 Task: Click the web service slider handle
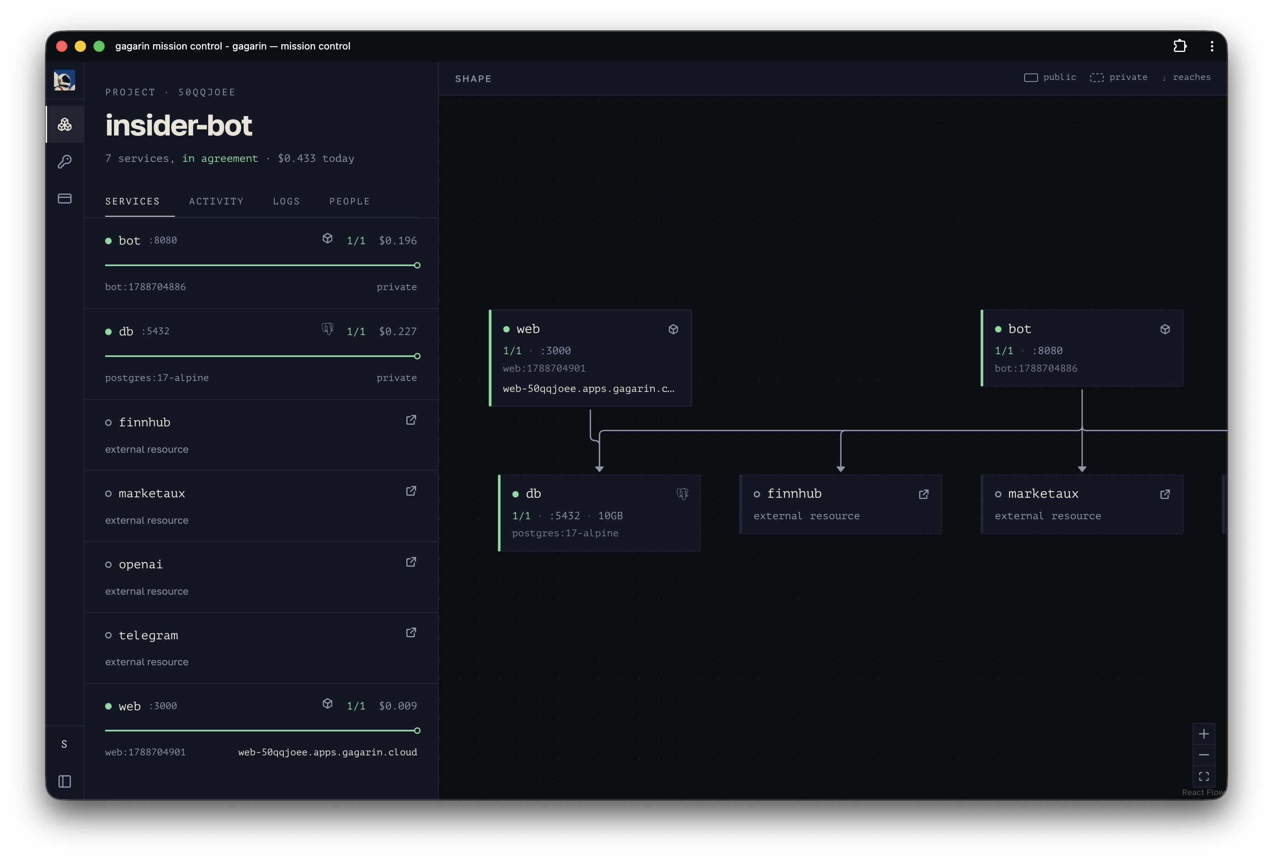417,731
